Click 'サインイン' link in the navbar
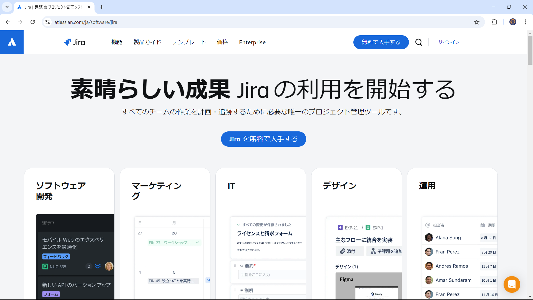Screen dimensions: 533x300 448,42
